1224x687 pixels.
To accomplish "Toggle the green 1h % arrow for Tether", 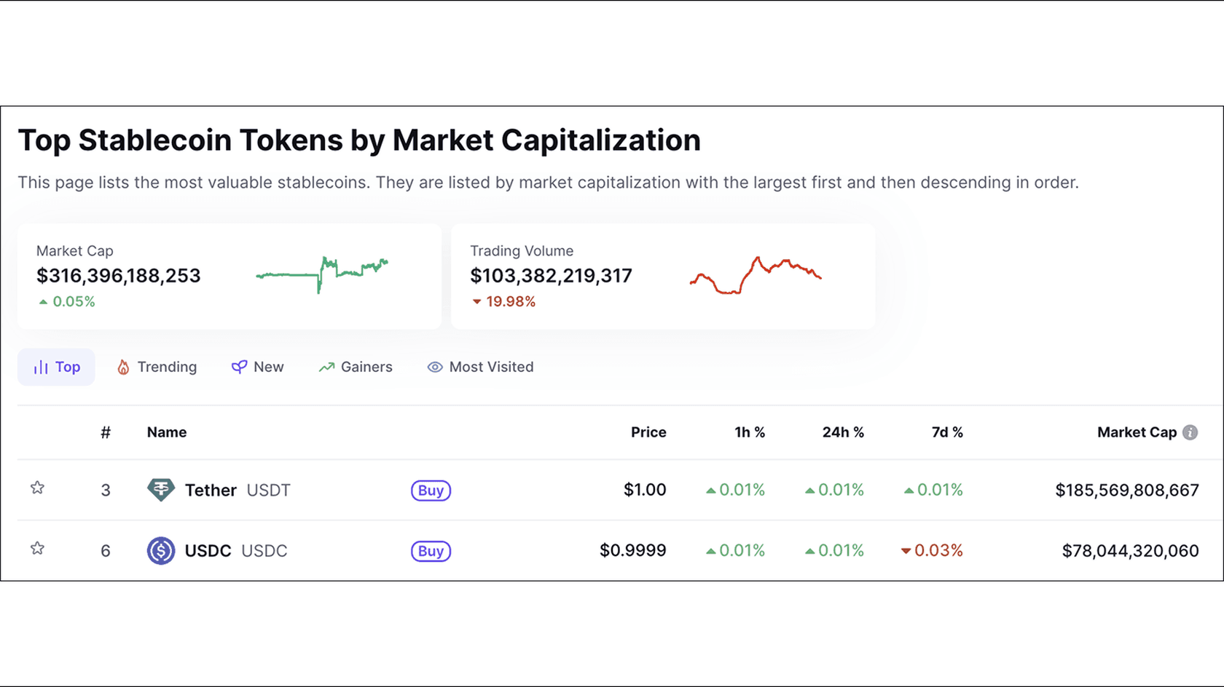I will [710, 490].
